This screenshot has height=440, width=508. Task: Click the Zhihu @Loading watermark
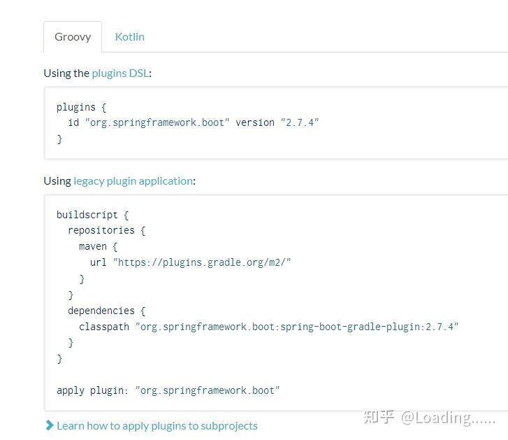click(x=430, y=418)
